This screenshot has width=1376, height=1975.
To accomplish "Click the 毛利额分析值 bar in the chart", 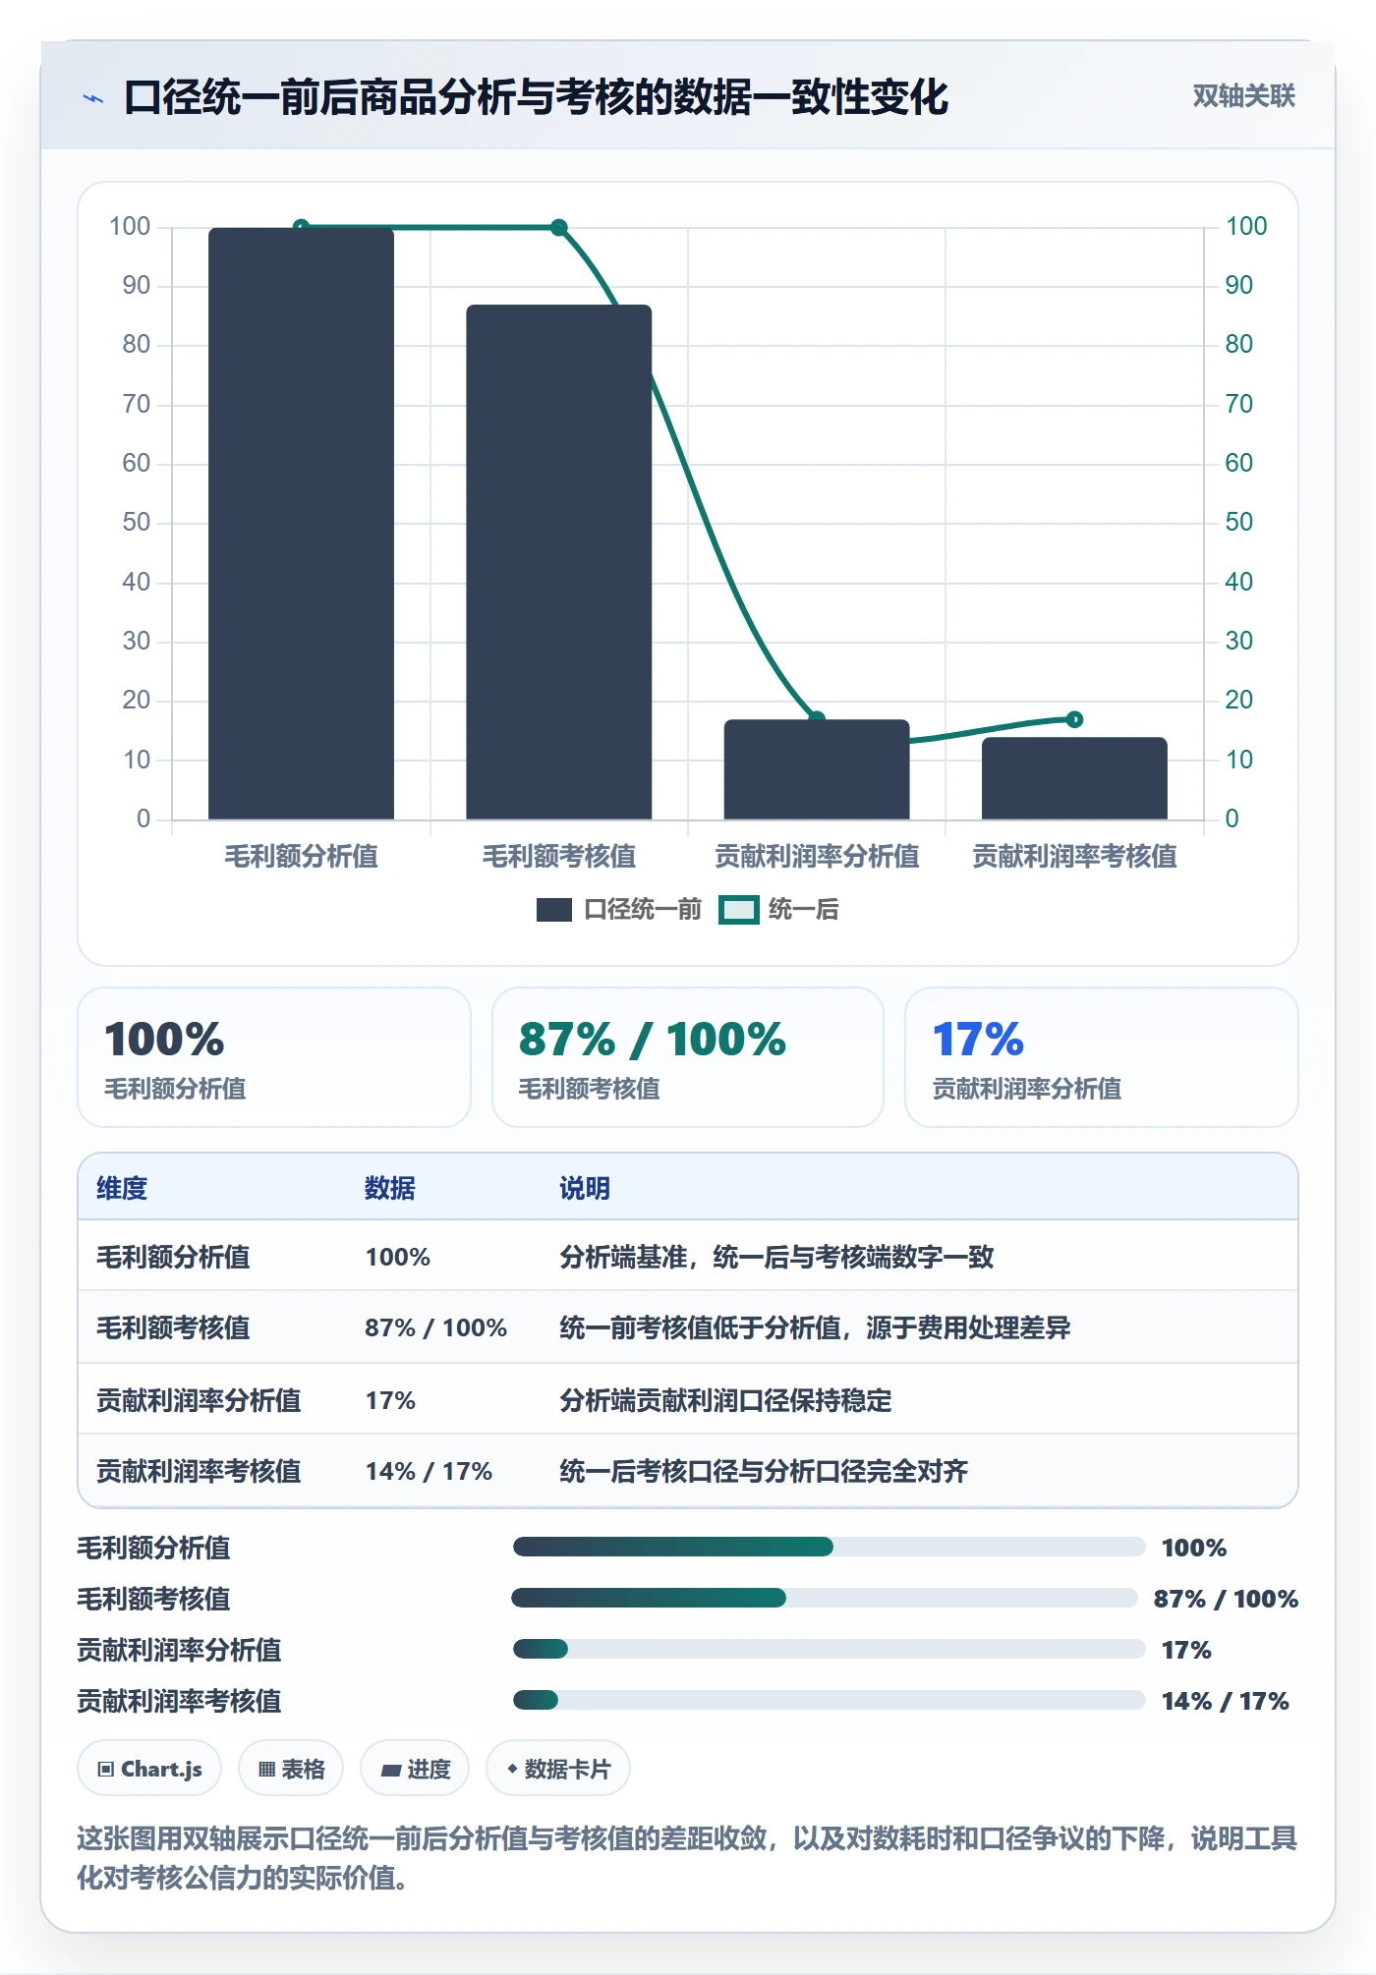I will [x=301, y=524].
